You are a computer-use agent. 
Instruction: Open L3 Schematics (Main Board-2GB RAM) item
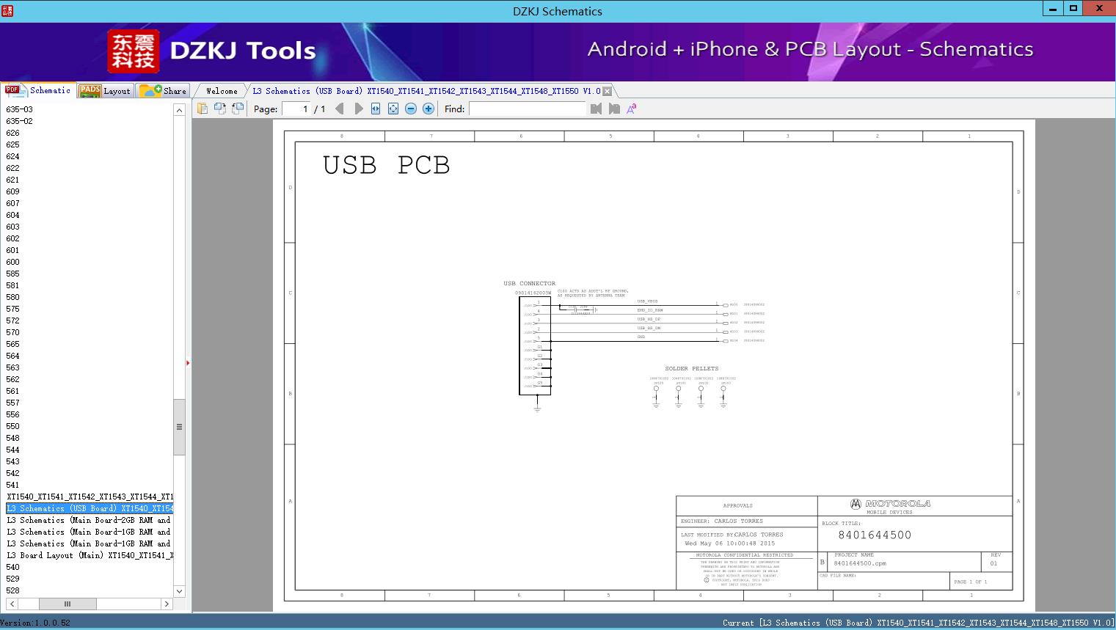pos(88,520)
